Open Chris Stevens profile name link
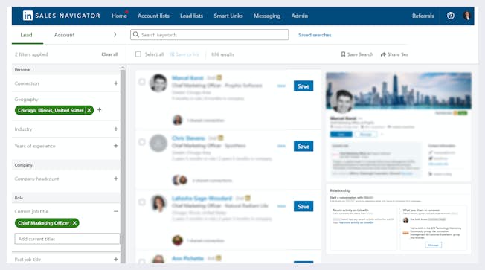Screen dimensions: 485x270 (x=188, y=138)
